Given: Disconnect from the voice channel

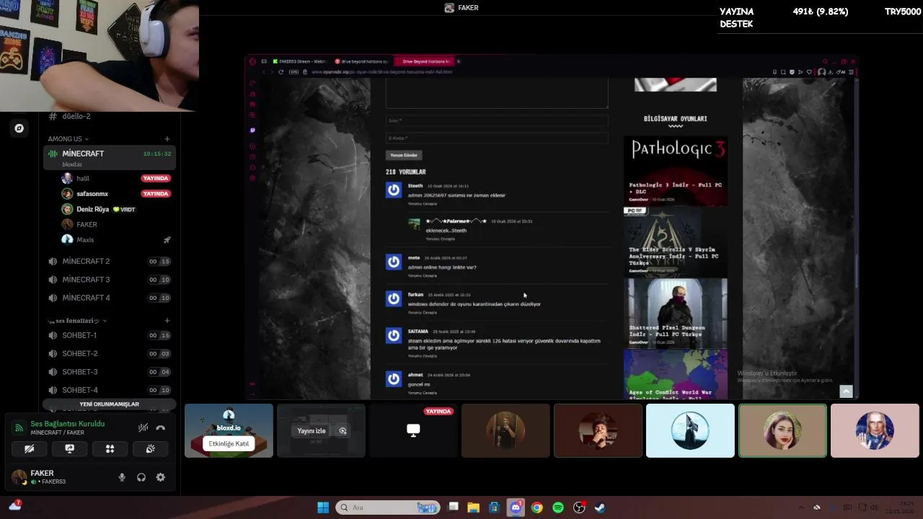Looking at the screenshot, I should tap(160, 427).
